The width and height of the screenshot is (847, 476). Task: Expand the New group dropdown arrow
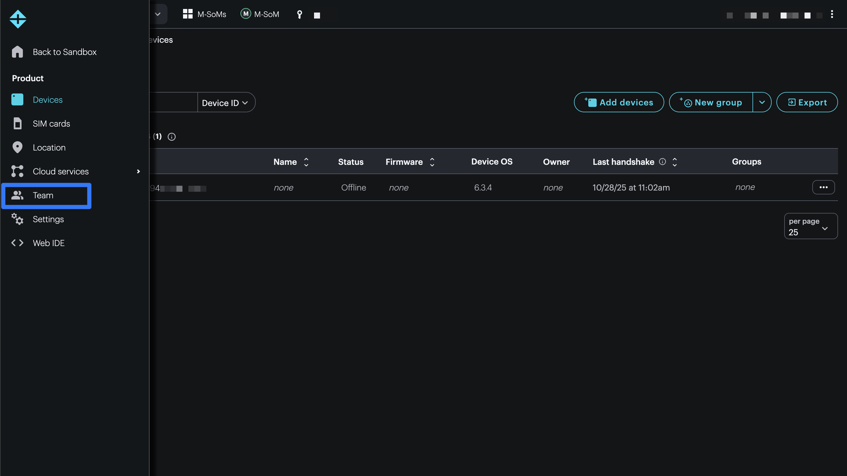click(762, 102)
